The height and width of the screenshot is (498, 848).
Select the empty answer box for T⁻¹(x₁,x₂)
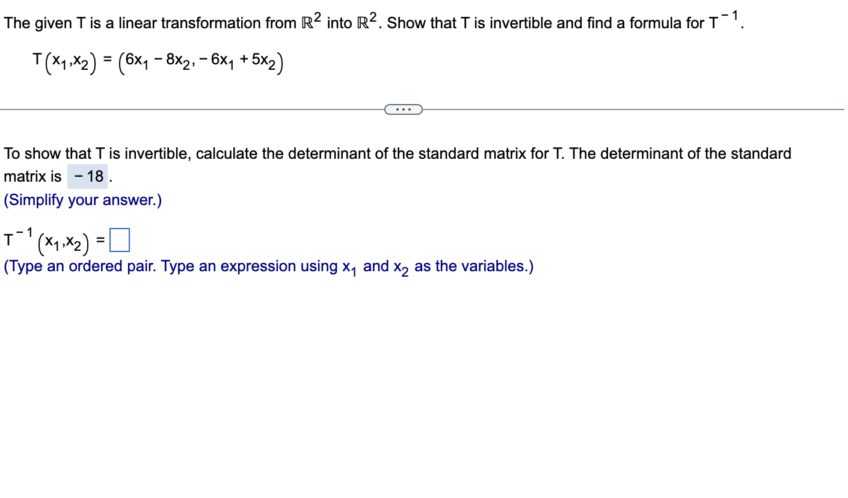point(120,239)
